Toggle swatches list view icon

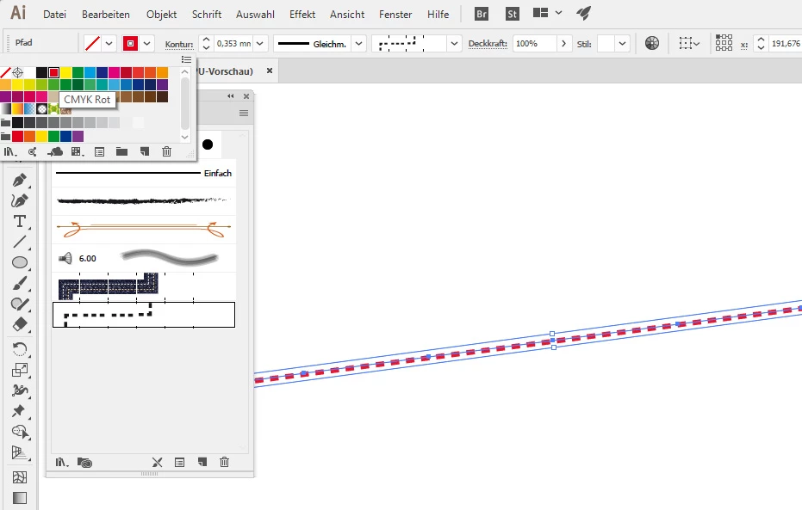(187, 59)
